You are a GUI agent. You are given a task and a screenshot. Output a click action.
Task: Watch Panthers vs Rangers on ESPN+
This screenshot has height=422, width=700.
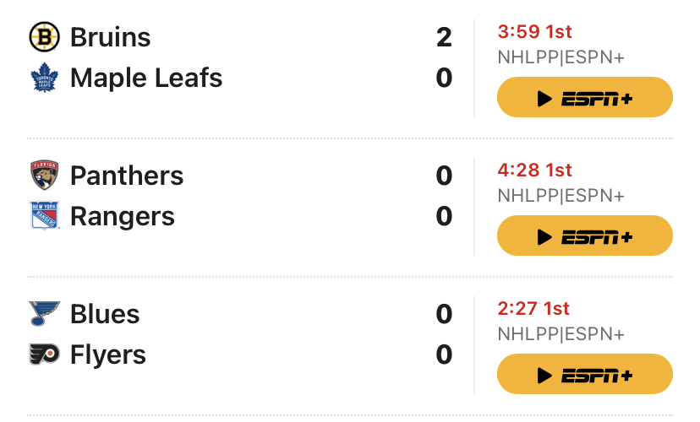pyautogui.click(x=585, y=235)
